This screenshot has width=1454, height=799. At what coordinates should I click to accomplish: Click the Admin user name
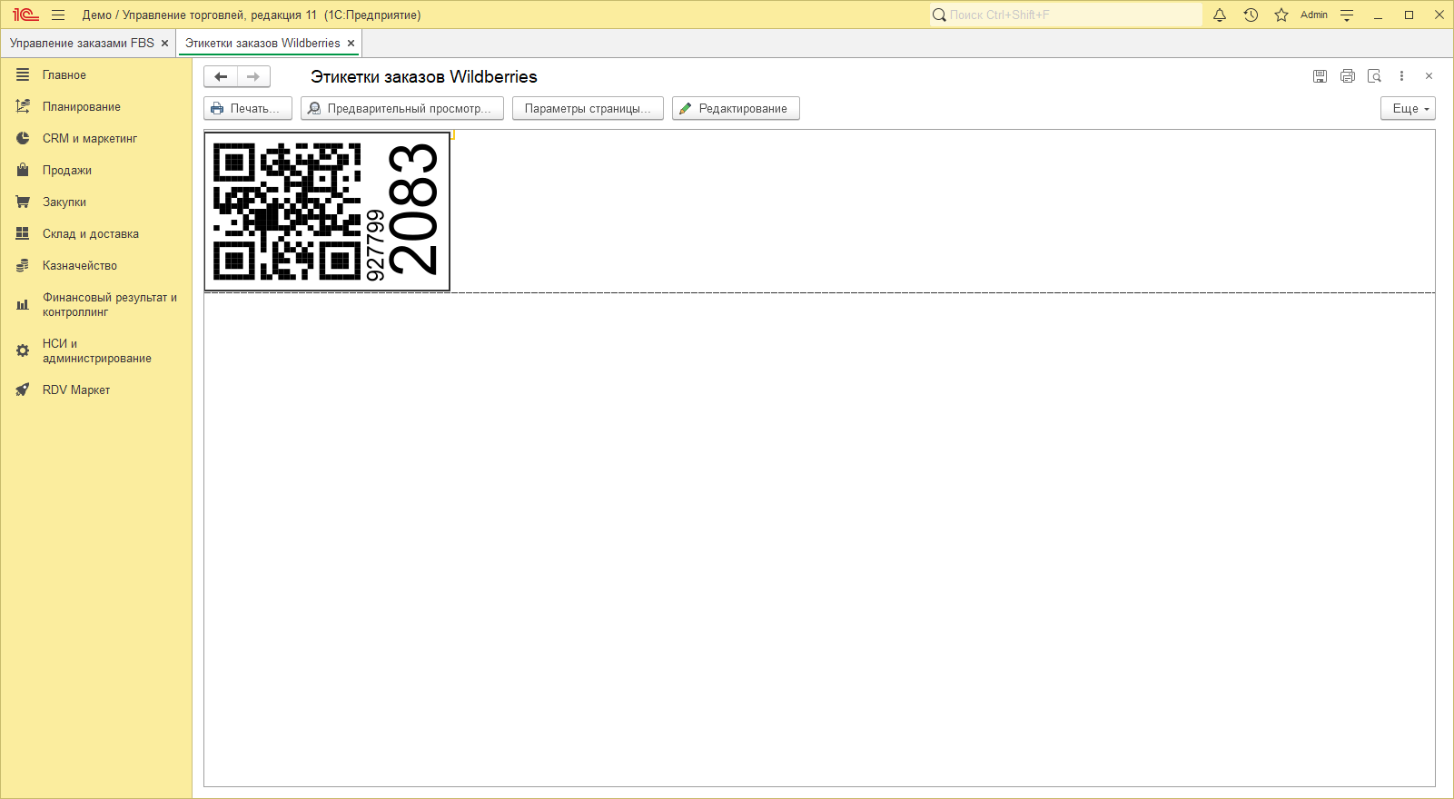point(1314,15)
